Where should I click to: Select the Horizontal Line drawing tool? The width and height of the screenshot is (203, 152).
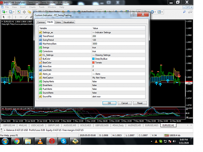point(21,17)
